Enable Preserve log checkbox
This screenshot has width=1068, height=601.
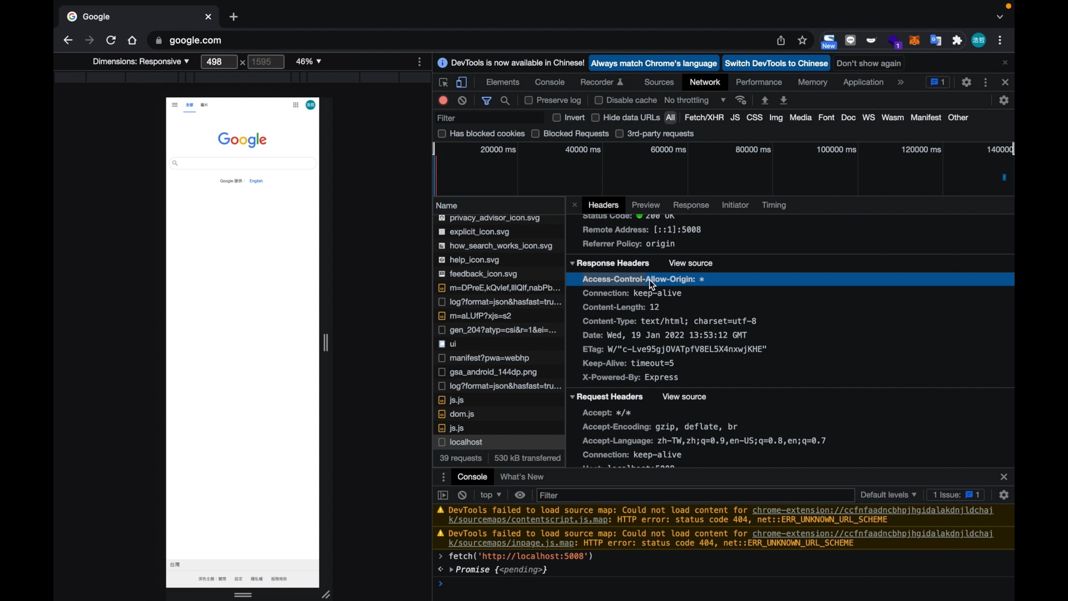click(x=529, y=101)
